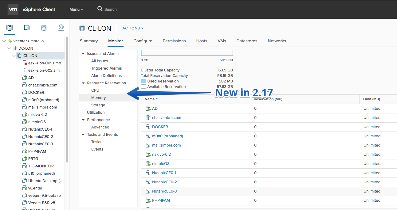Click the Used Reservation blue swatch

point(143,81)
